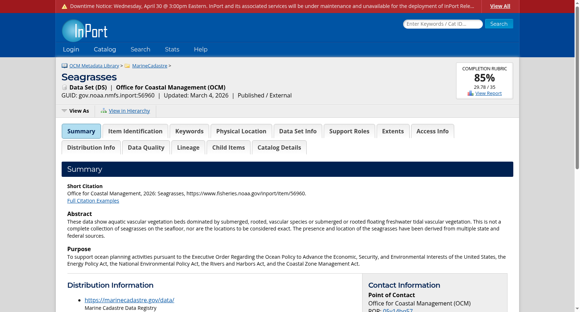This screenshot has height=312, width=580.
Task: Open the Catalog menu
Action: pos(105,49)
